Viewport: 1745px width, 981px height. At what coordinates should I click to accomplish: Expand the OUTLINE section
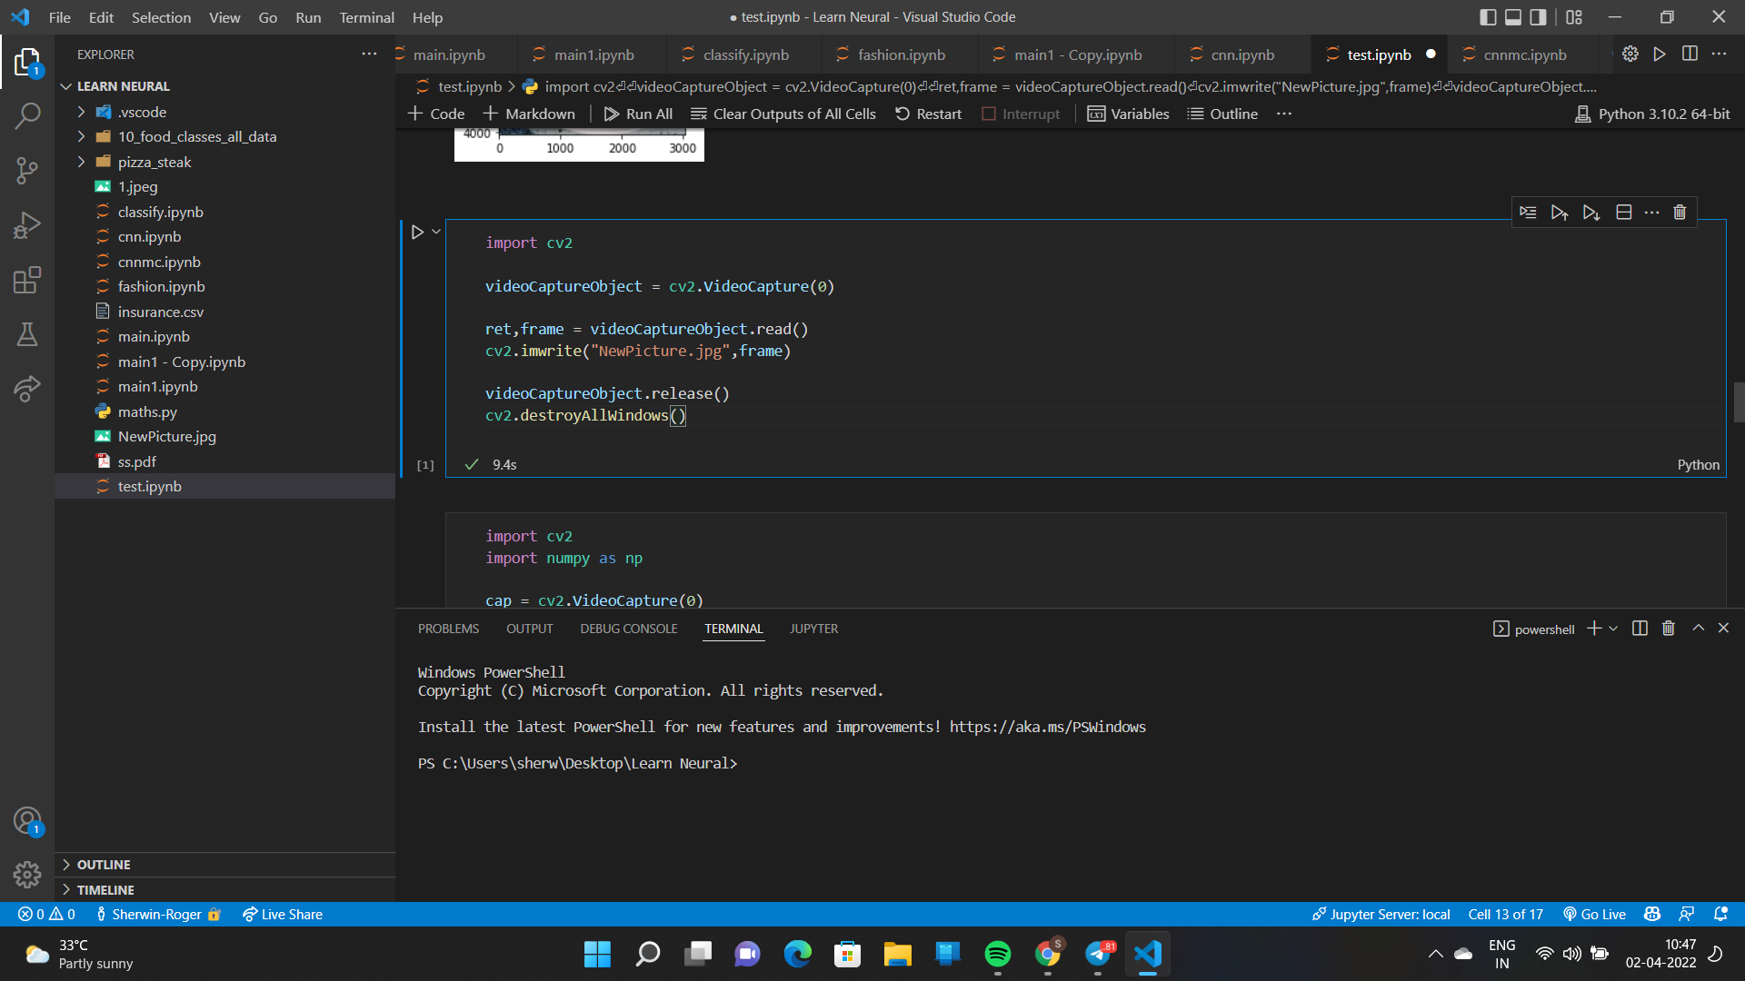104,865
